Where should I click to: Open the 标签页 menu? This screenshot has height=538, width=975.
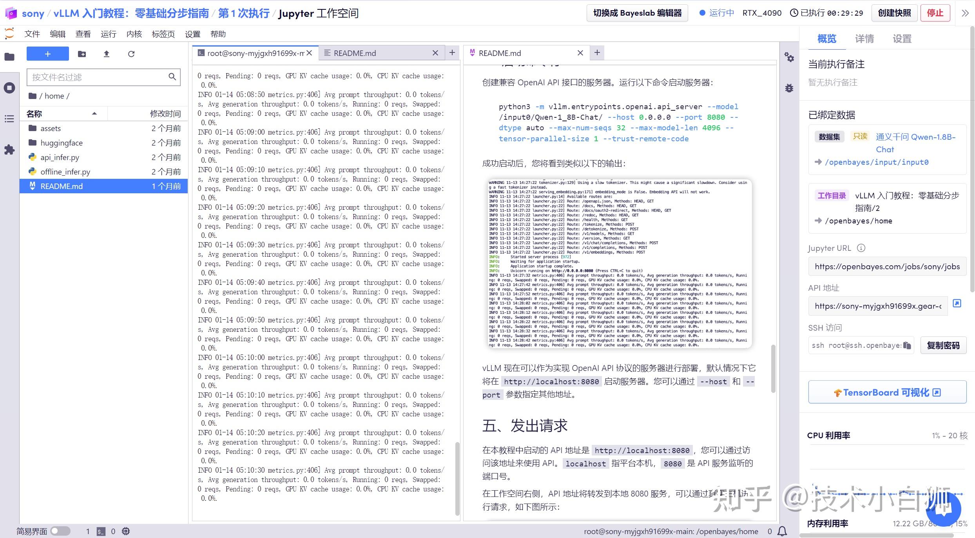163,34
